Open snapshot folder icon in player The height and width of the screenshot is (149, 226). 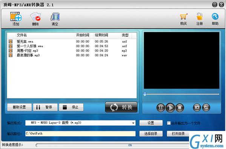206,108
